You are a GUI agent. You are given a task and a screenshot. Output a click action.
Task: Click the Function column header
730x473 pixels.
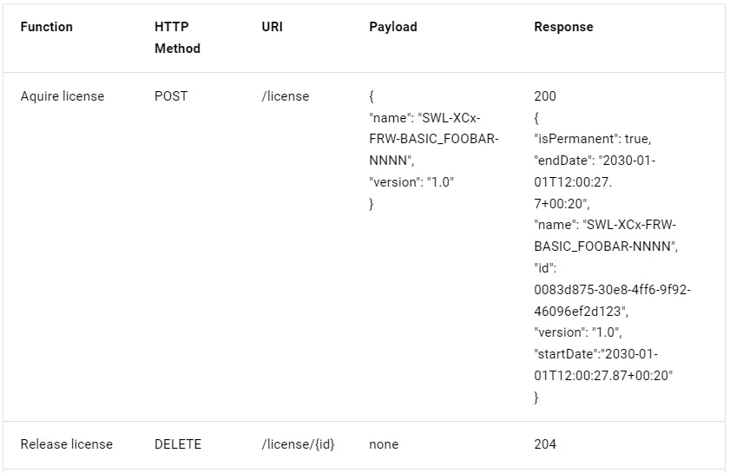[47, 27]
